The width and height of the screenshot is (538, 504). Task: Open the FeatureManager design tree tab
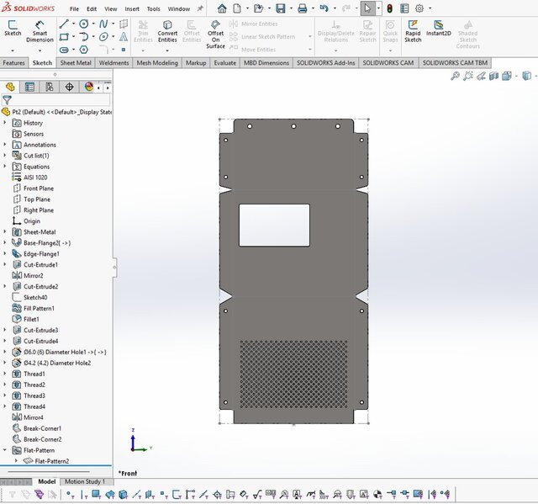[x=10, y=87]
